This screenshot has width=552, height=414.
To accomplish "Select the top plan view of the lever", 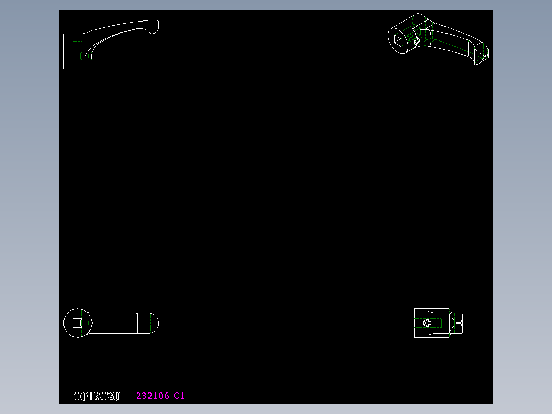I will pyautogui.click(x=111, y=323).
